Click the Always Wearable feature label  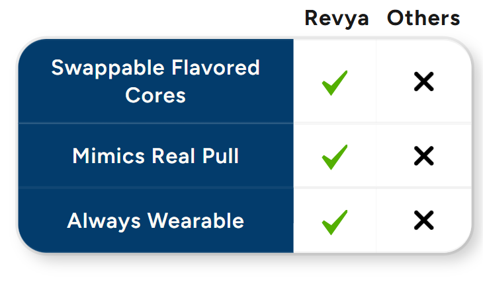click(155, 221)
